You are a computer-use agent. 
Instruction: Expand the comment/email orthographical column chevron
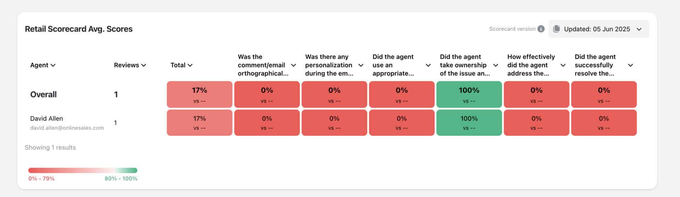(x=294, y=65)
